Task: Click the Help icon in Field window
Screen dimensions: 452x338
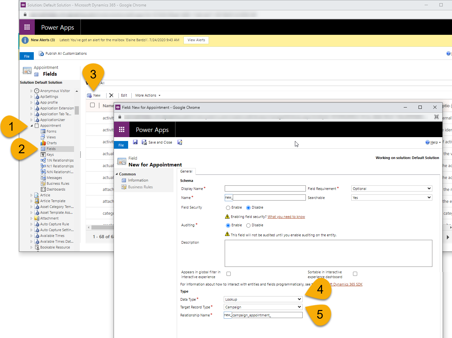Action: pyautogui.click(x=428, y=142)
